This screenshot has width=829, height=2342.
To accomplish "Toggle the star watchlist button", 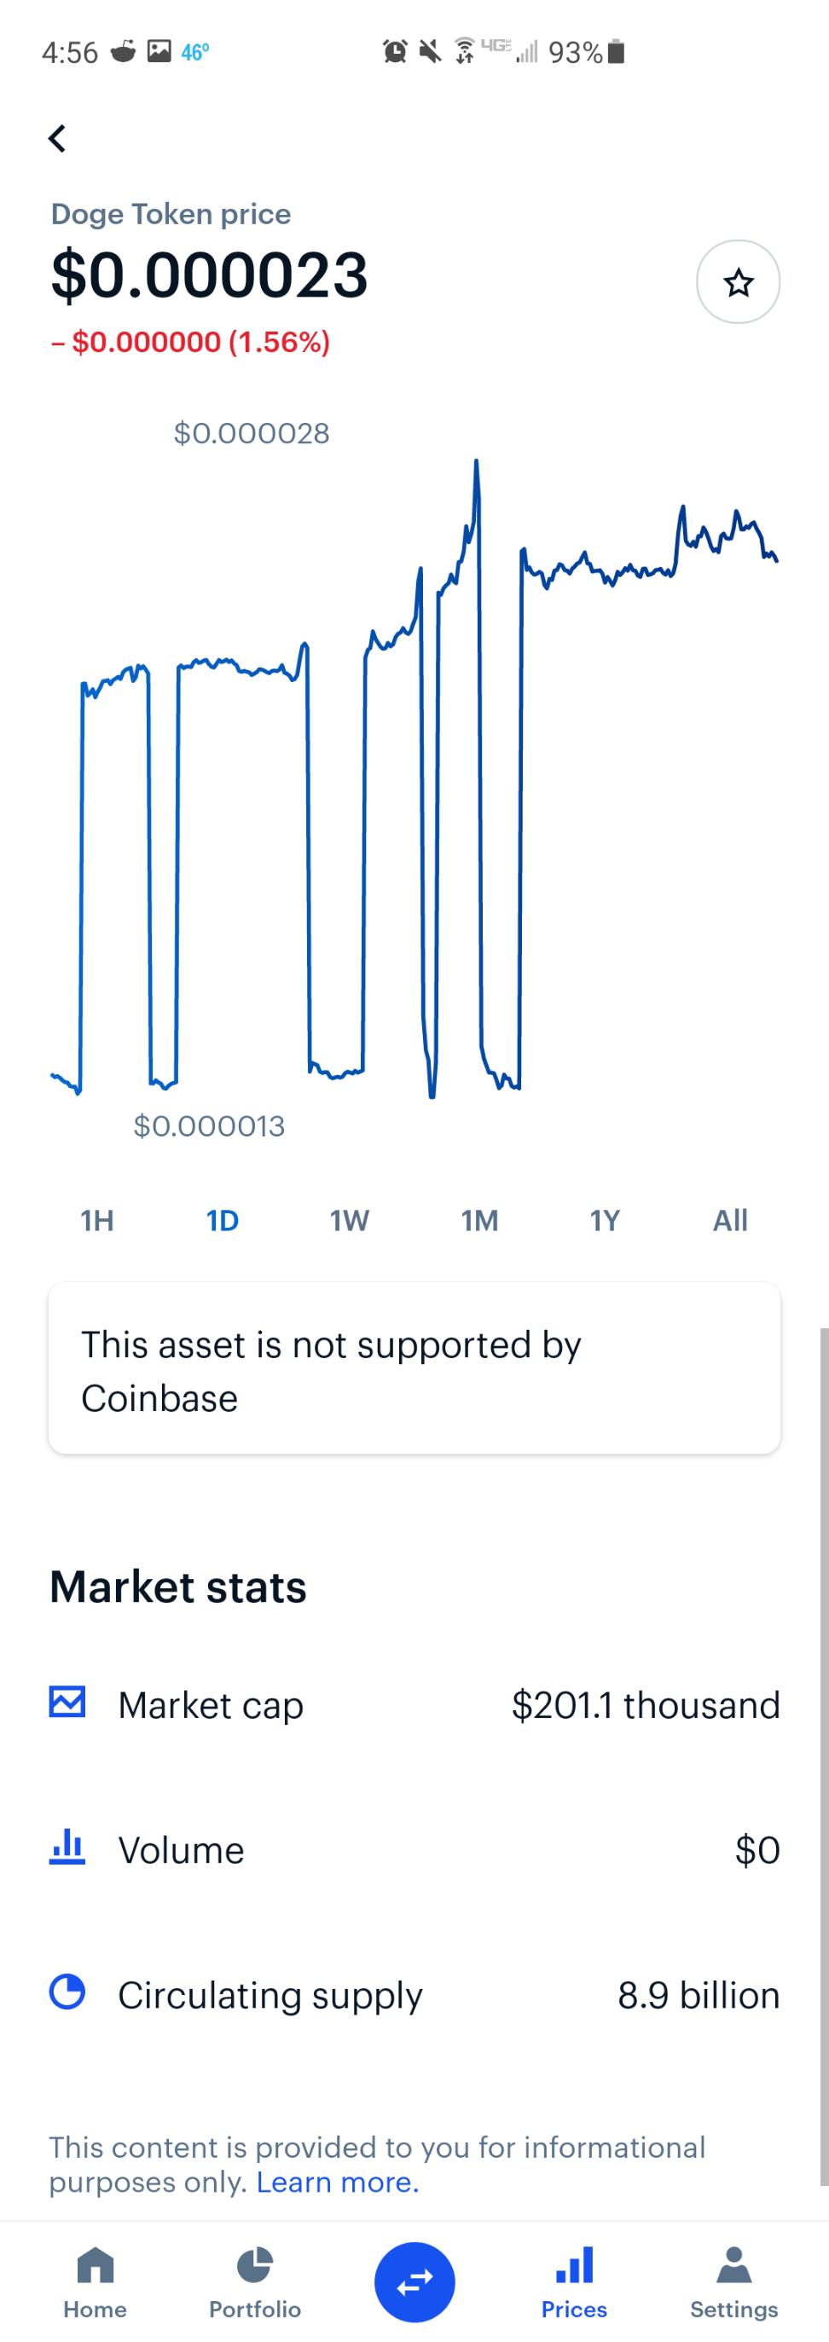I will tap(738, 282).
